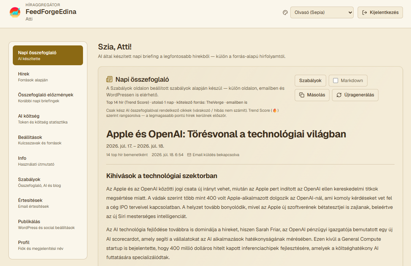
Task: Click the envelope icon by Email küldés bekapcsolva
Action: (189, 155)
